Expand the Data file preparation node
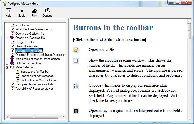 tap(7, 63)
